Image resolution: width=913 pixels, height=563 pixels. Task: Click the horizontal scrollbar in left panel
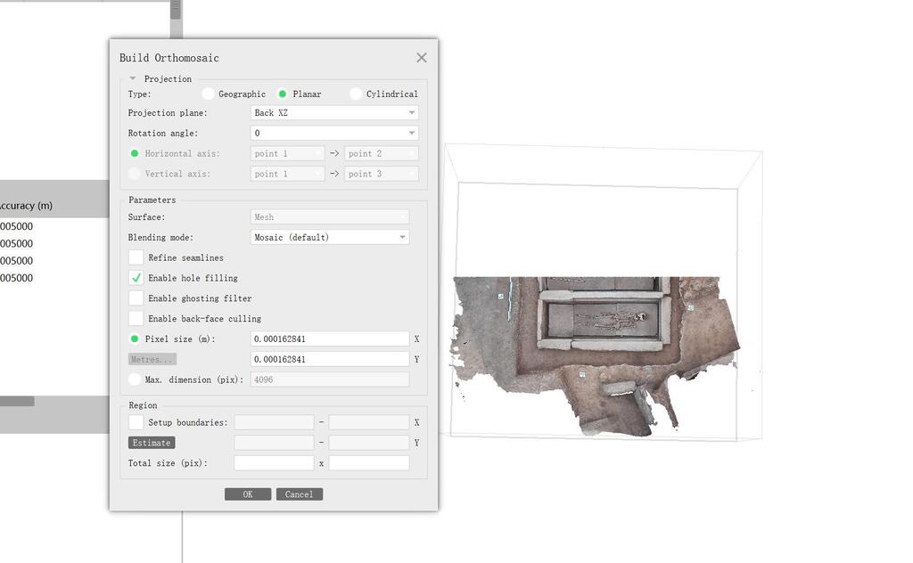tap(17, 401)
